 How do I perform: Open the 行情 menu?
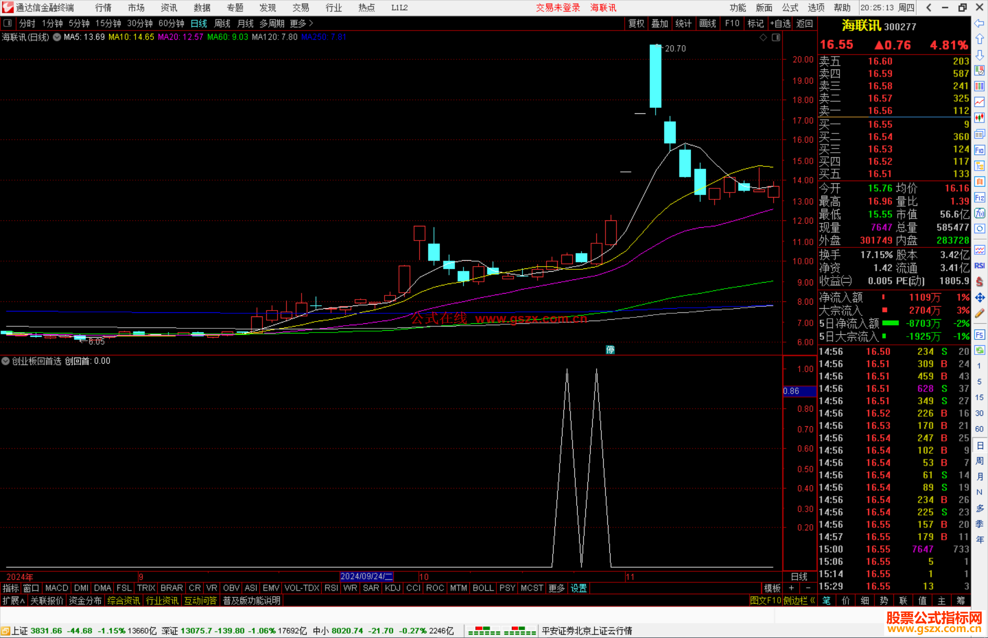(x=103, y=8)
